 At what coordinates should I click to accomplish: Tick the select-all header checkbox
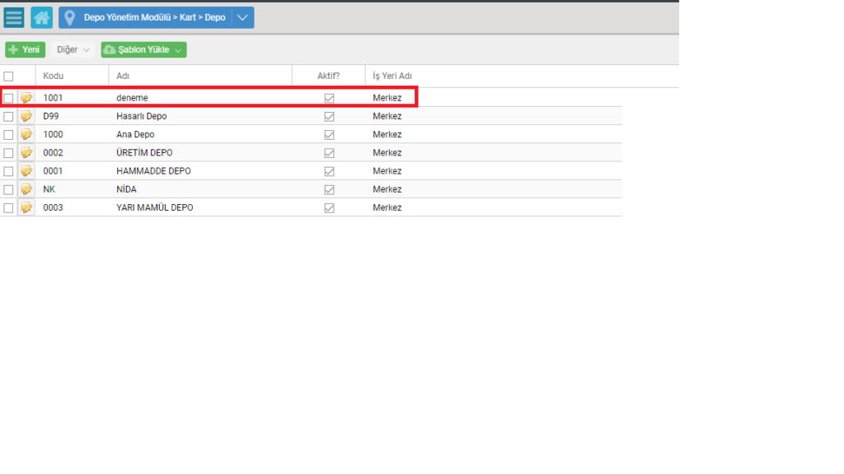tap(8, 77)
